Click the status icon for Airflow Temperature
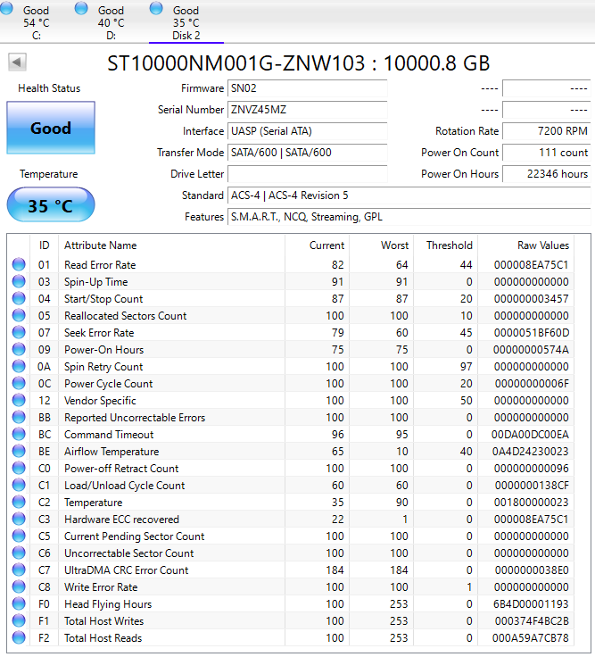The image size is (595, 657). (19, 451)
